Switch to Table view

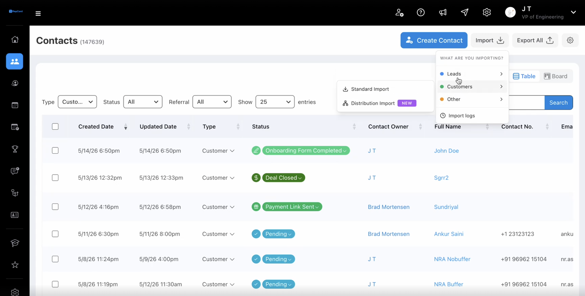click(x=524, y=76)
